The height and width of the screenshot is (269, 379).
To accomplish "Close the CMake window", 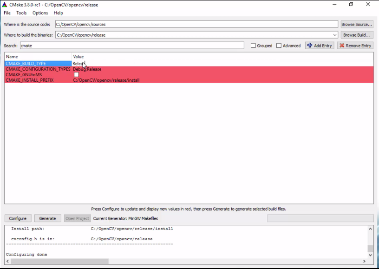I will point(368,4).
